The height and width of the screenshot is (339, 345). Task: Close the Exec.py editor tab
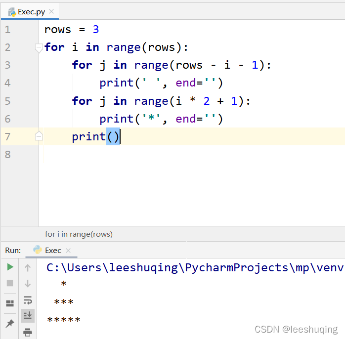click(51, 11)
